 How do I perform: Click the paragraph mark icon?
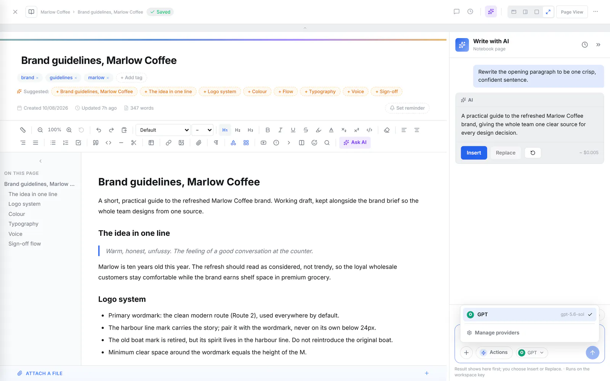[x=216, y=142]
